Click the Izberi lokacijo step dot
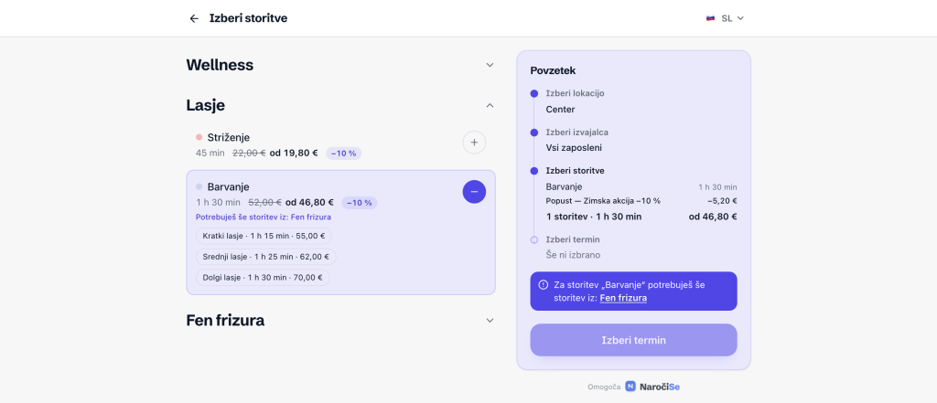The width and height of the screenshot is (937, 403). click(x=534, y=94)
